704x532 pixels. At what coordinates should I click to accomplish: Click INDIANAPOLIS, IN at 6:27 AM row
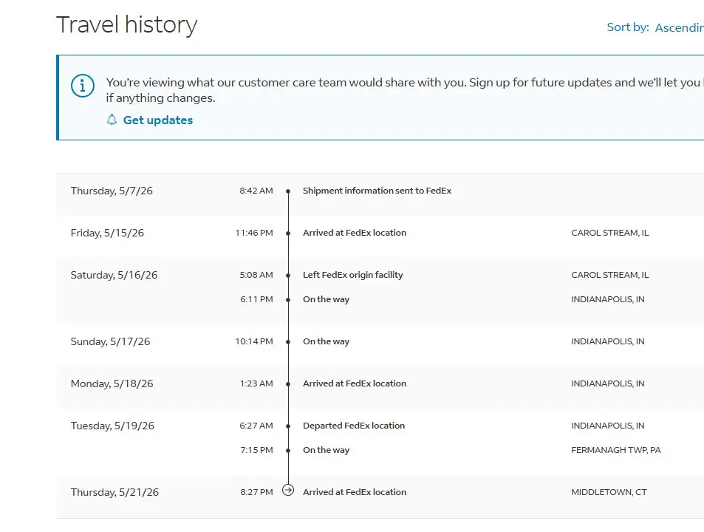click(x=607, y=426)
